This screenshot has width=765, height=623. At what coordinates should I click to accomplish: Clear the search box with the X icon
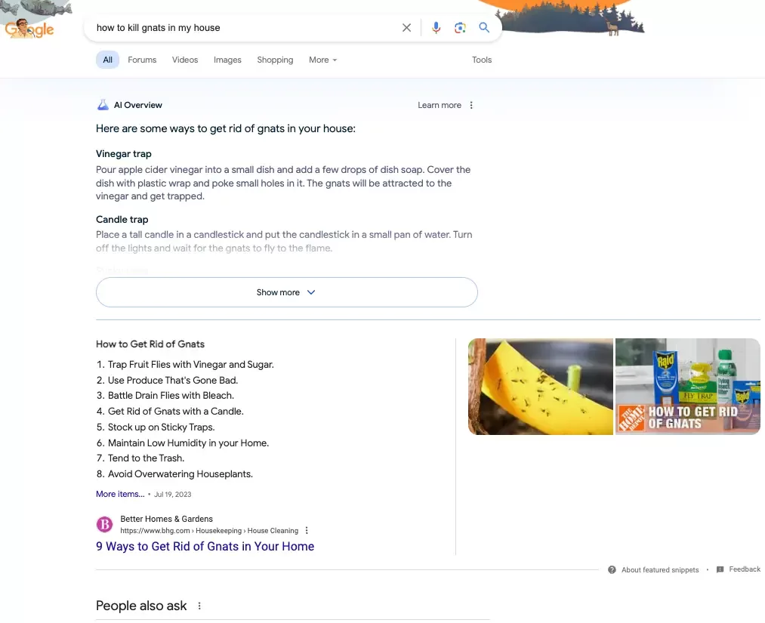406,28
